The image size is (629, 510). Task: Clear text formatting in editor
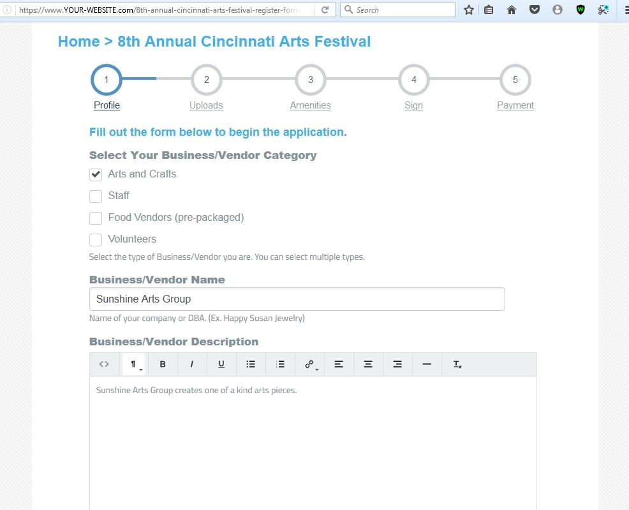pyautogui.click(x=457, y=364)
